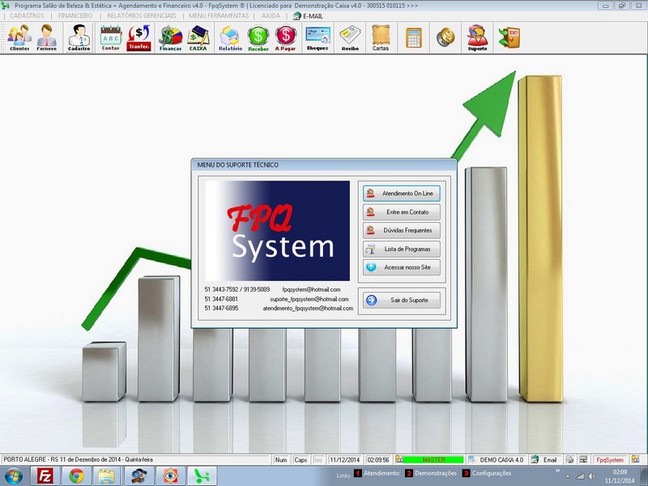Open the Contas calendar icon
Image resolution: width=648 pixels, height=486 pixels.
click(x=111, y=37)
